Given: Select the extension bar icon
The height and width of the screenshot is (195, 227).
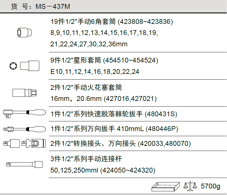Looking at the screenshot, I should 24,164.
